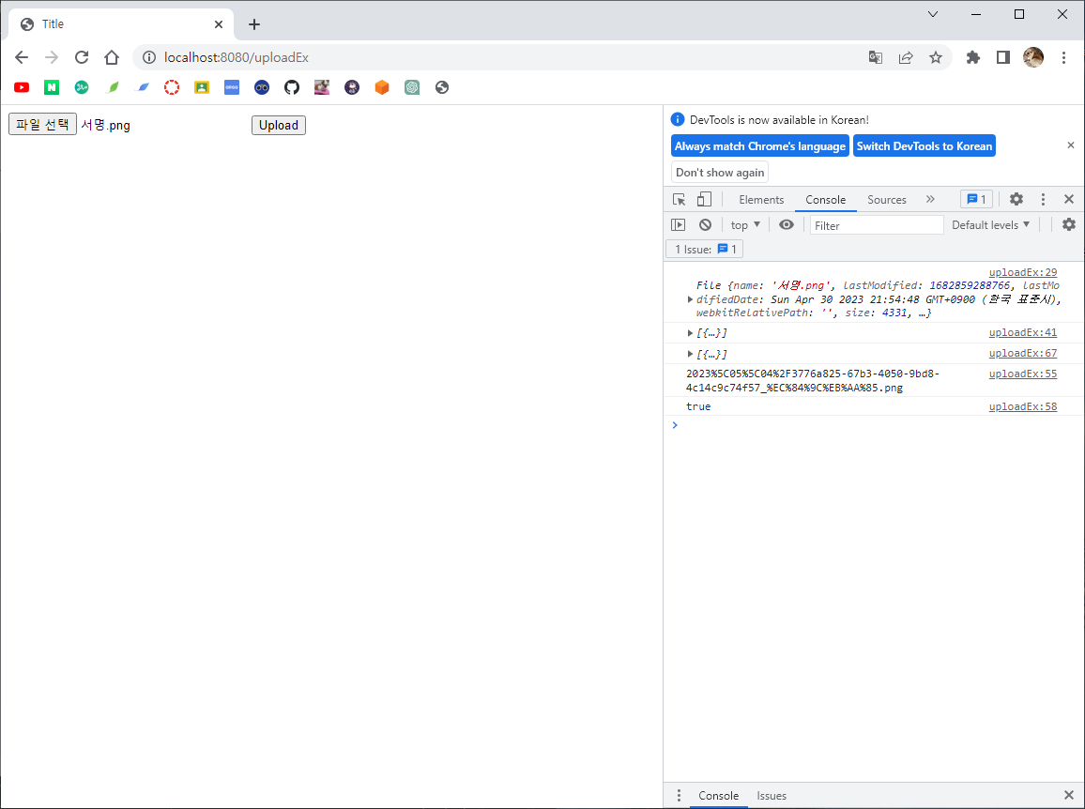Open the JavaScript context 'top' dropdown

coord(745,225)
